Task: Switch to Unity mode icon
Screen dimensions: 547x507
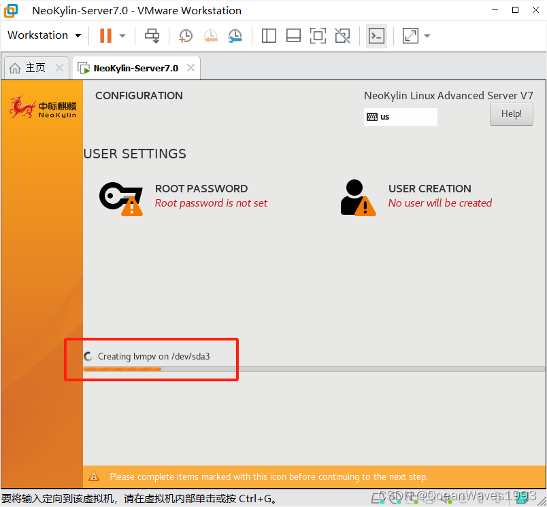Action: [x=343, y=35]
